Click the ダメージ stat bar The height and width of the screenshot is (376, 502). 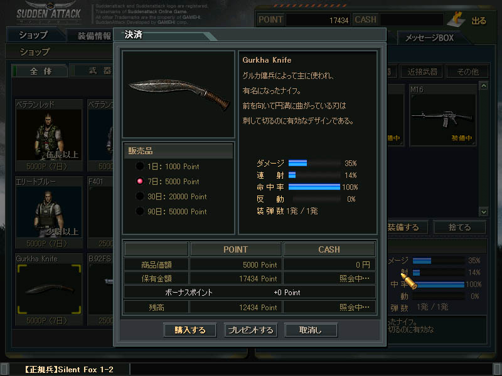pyautogui.click(x=314, y=163)
